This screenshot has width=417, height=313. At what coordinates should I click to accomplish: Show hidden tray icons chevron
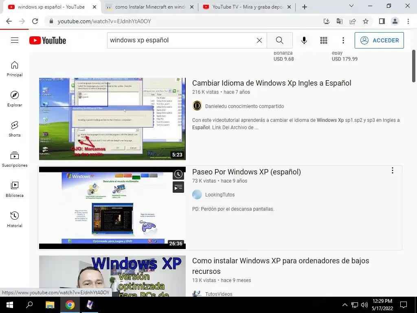coord(345,305)
